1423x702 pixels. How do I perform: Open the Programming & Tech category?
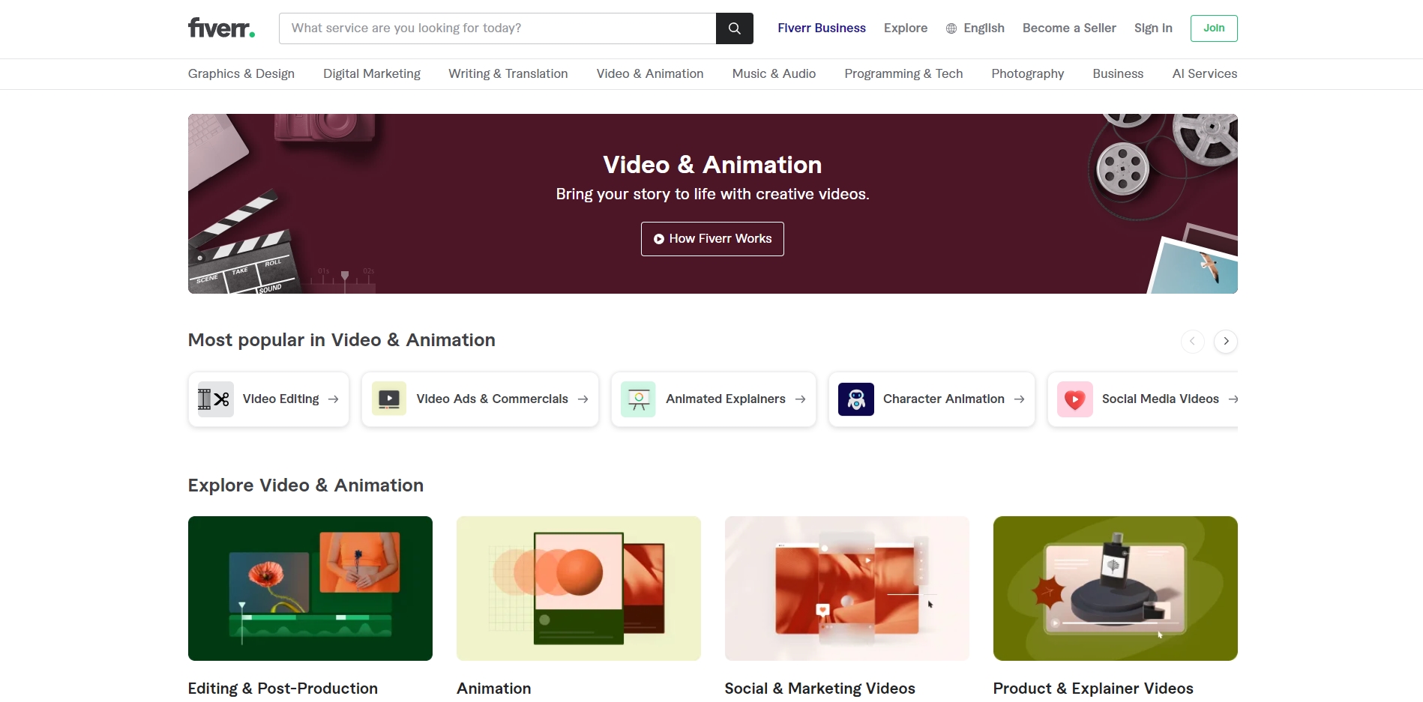903,73
